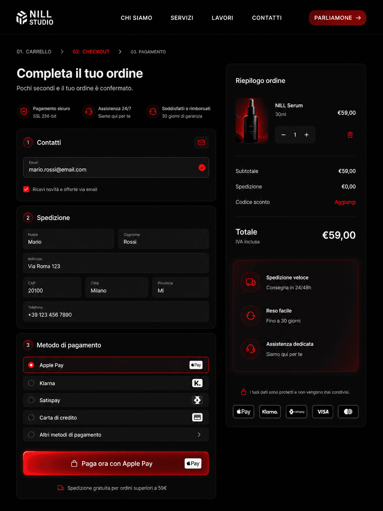This screenshot has width=383, height=511.
Task: Click the Satispay logo in payment options
Action: (197, 400)
